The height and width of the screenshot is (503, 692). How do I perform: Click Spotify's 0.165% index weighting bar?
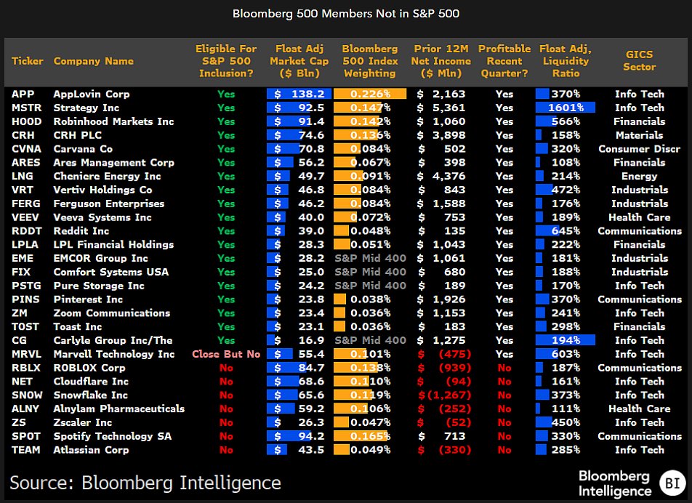point(361,436)
